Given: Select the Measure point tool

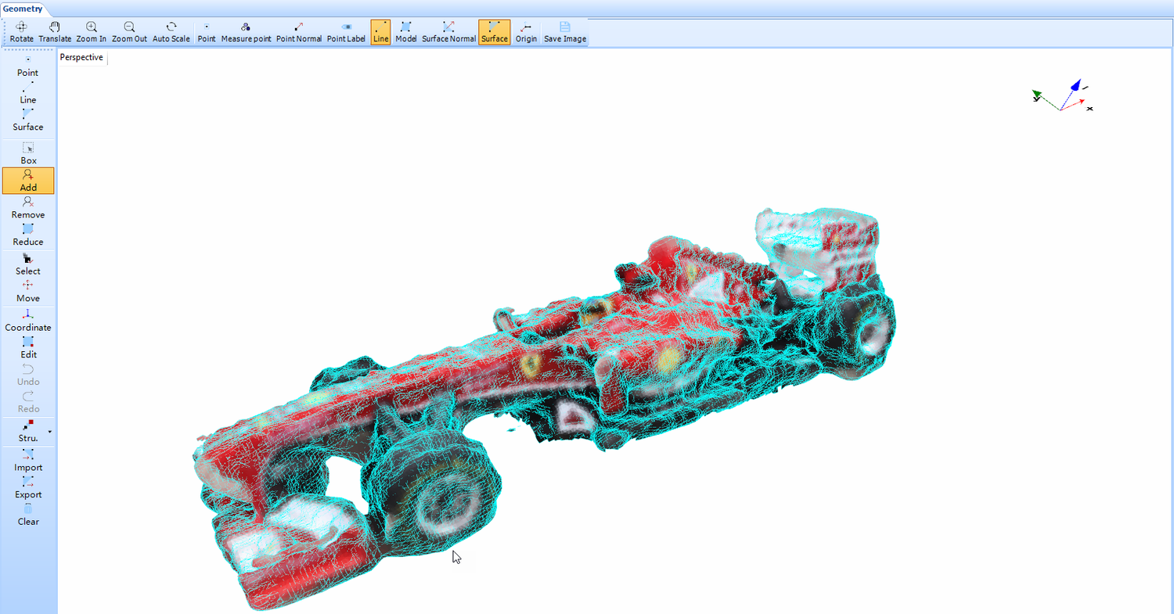Looking at the screenshot, I should 246,31.
